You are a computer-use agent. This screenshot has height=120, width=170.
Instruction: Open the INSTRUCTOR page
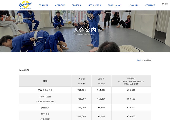coord(94,5)
